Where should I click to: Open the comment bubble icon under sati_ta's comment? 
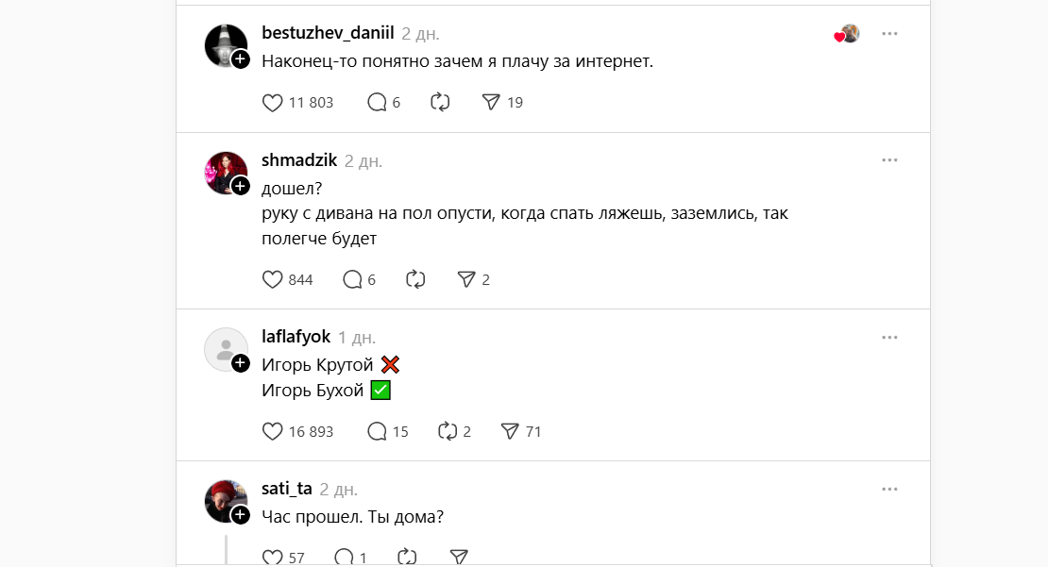click(x=346, y=557)
